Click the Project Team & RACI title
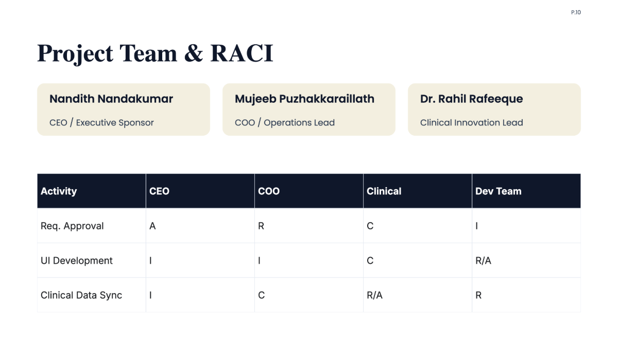The image size is (618, 347). [155, 54]
